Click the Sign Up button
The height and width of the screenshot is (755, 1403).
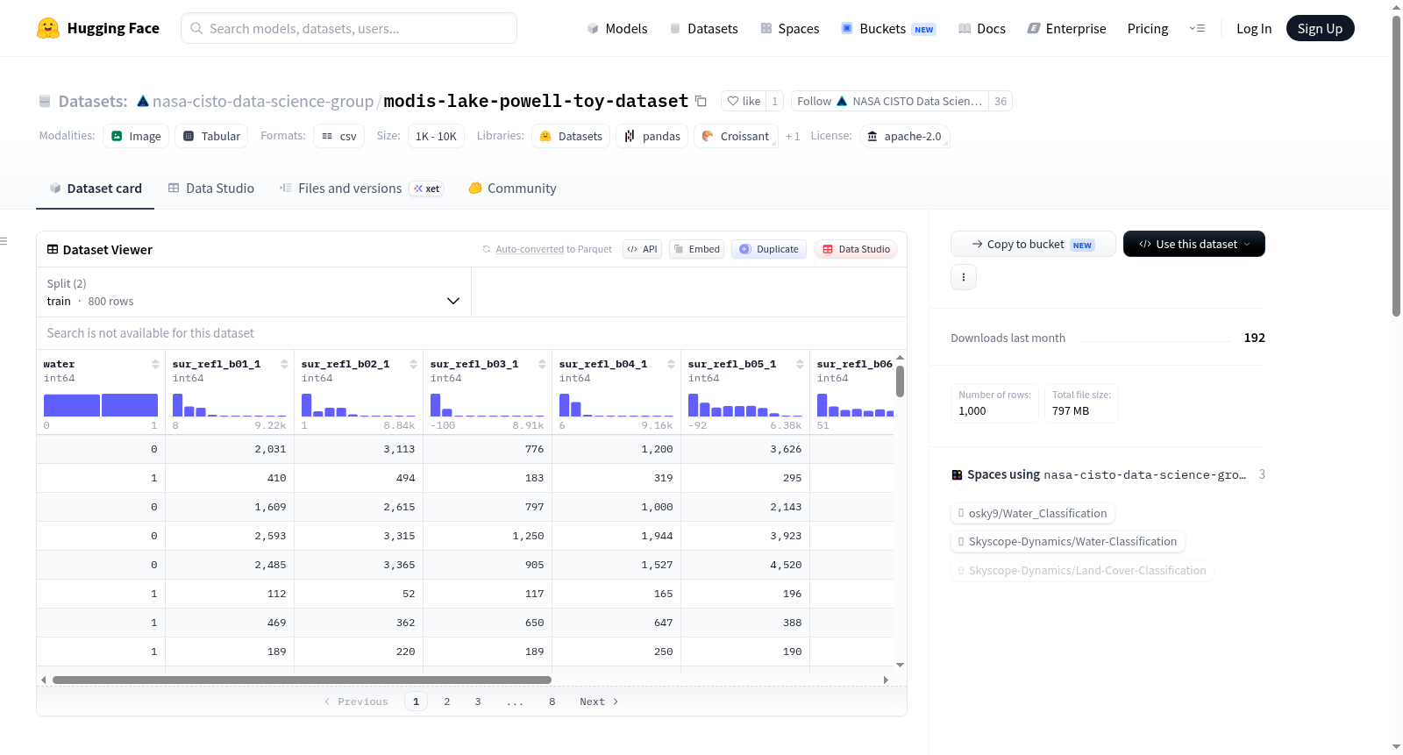click(x=1320, y=28)
